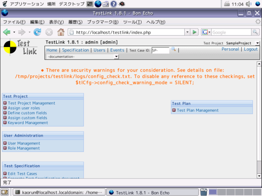Click the browser Back arrow button
Image resolution: width=262 pixels, height=196 pixels.
tap(7, 32)
